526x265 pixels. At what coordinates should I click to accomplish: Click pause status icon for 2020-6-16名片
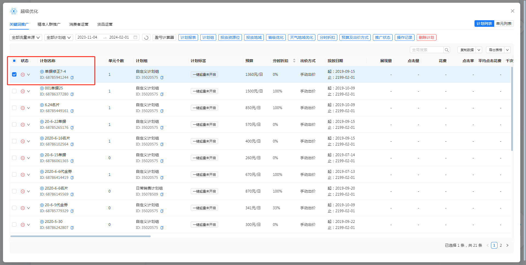click(23, 141)
